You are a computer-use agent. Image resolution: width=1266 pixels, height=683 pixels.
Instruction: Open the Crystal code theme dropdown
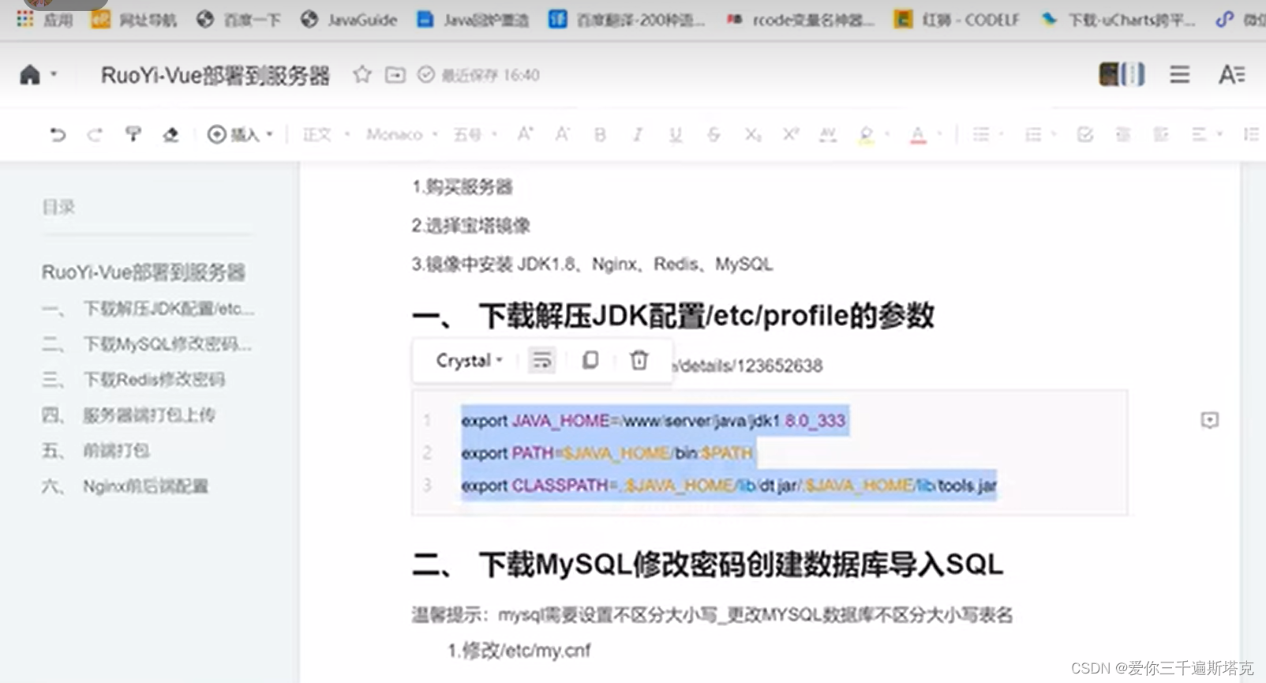pos(469,361)
